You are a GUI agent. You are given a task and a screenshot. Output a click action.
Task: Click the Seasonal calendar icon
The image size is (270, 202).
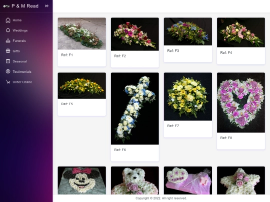click(8, 61)
